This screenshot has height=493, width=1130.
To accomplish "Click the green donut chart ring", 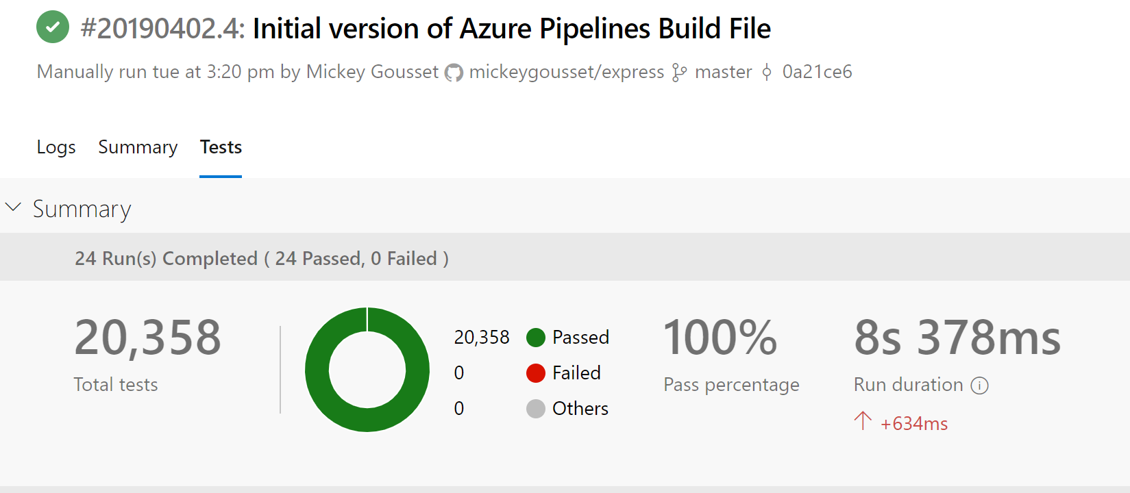I will [317, 370].
